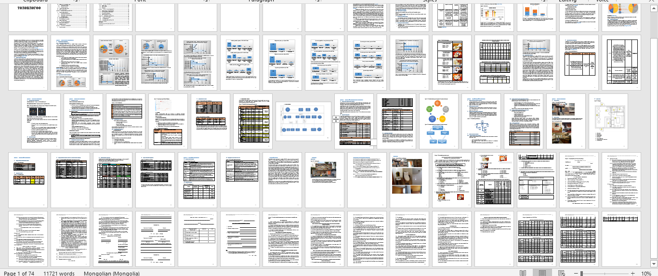Image resolution: width=658 pixels, height=276 pixels.
Task: Open word count from 11721 words
Action: 59,273
